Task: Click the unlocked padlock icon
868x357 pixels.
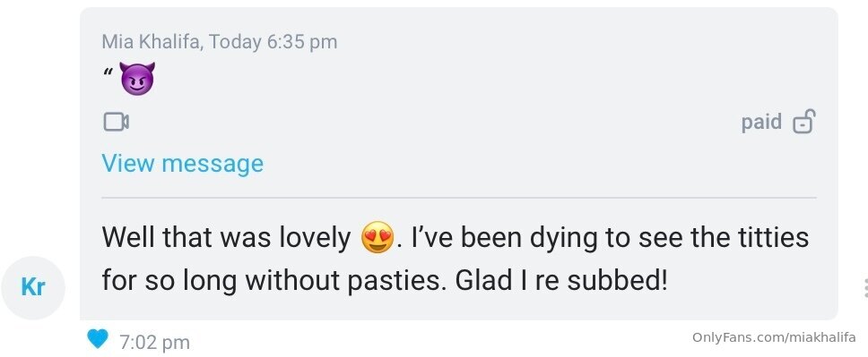Action: [803, 122]
